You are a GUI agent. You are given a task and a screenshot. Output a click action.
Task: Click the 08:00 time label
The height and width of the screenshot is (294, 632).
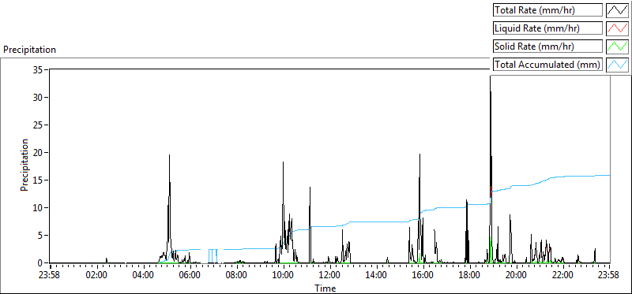pyautogui.click(x=237, y=276)
